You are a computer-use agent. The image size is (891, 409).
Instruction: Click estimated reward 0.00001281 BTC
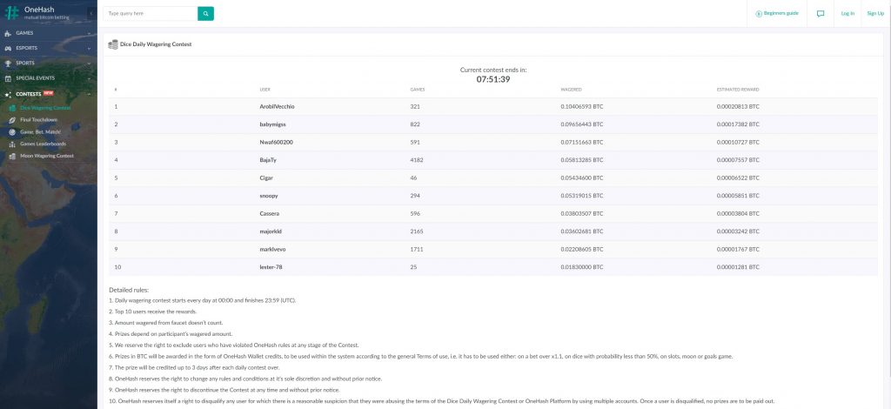click(x=738, y=267)
